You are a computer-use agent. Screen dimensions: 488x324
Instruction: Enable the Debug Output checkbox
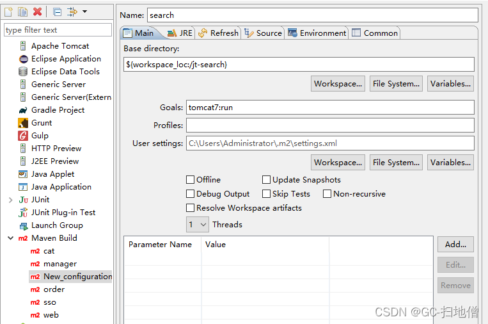190,194
